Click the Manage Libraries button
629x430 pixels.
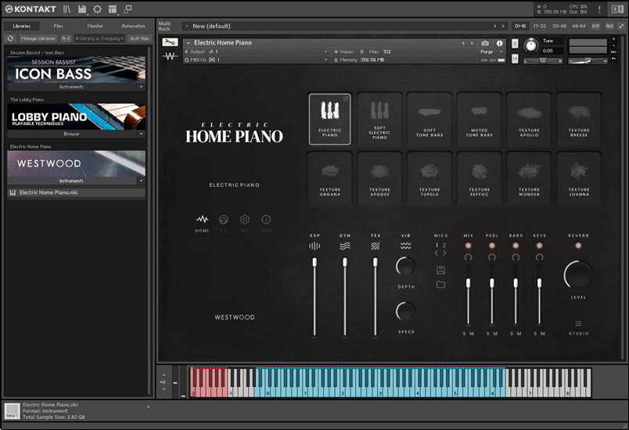pos(38,38)
